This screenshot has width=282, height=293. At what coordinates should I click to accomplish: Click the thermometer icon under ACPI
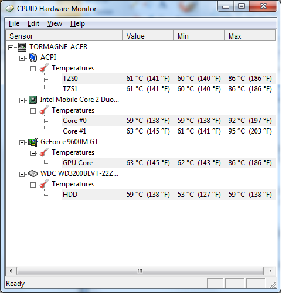coord(44,68)
